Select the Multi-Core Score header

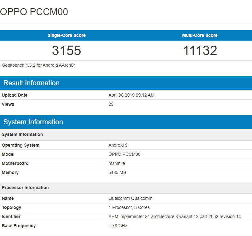200,35
